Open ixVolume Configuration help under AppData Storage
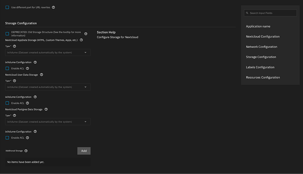Viewport: 303px width, 174px height. (x=35, y=62)
